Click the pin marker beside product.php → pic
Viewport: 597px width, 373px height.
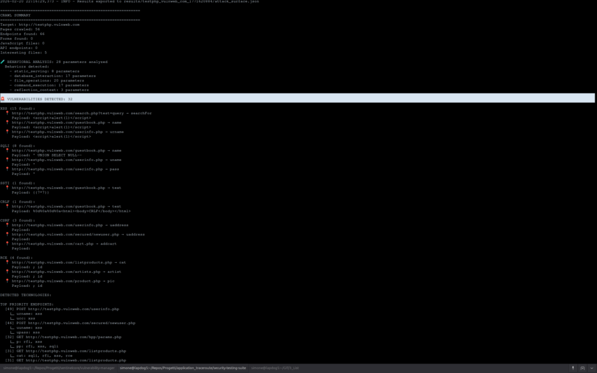tap(7, 281)
